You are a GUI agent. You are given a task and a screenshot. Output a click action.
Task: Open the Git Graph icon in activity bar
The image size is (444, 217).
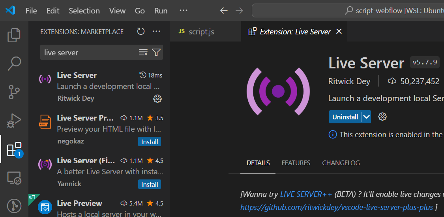(x=14, y=206)
